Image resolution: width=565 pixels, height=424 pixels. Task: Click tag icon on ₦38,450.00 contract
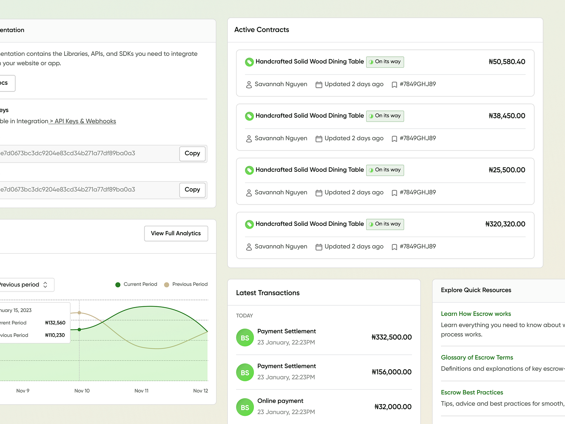pyautogui.click(x=249, y=116)
